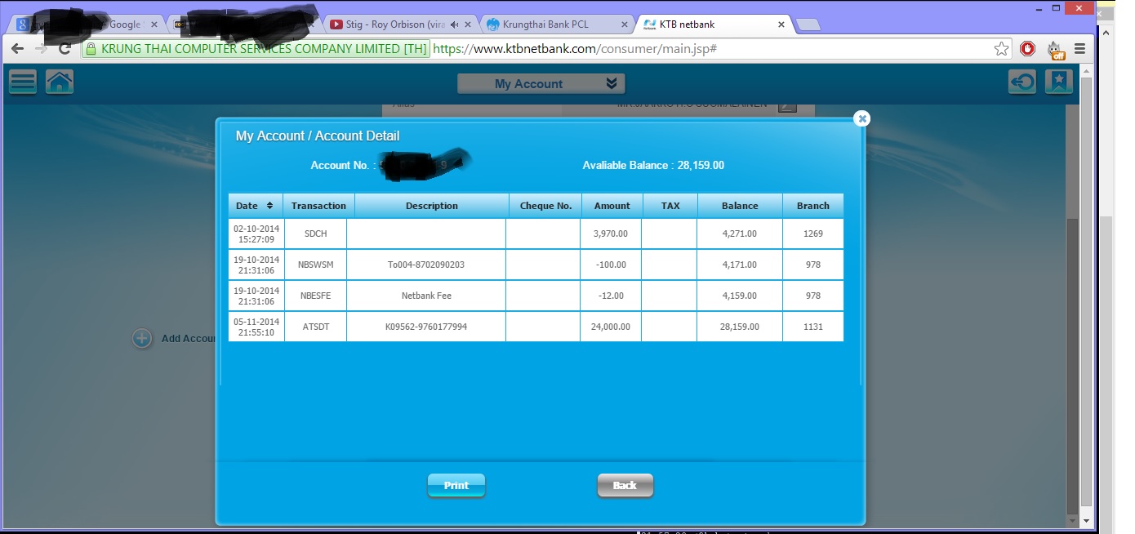Screen dimensions: 1135x534
Task: Click the TAX column header
Action: (x=670, y=206)
